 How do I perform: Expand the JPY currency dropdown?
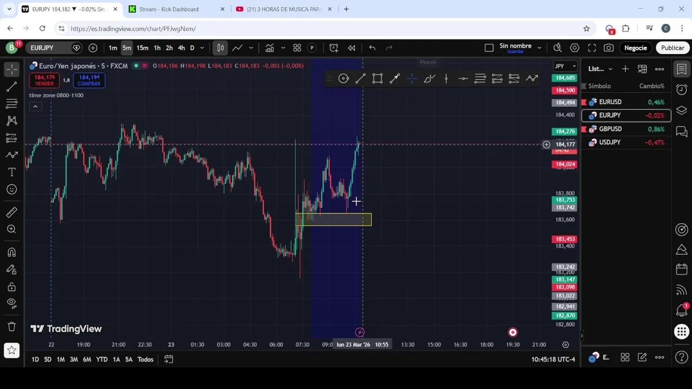565,66
